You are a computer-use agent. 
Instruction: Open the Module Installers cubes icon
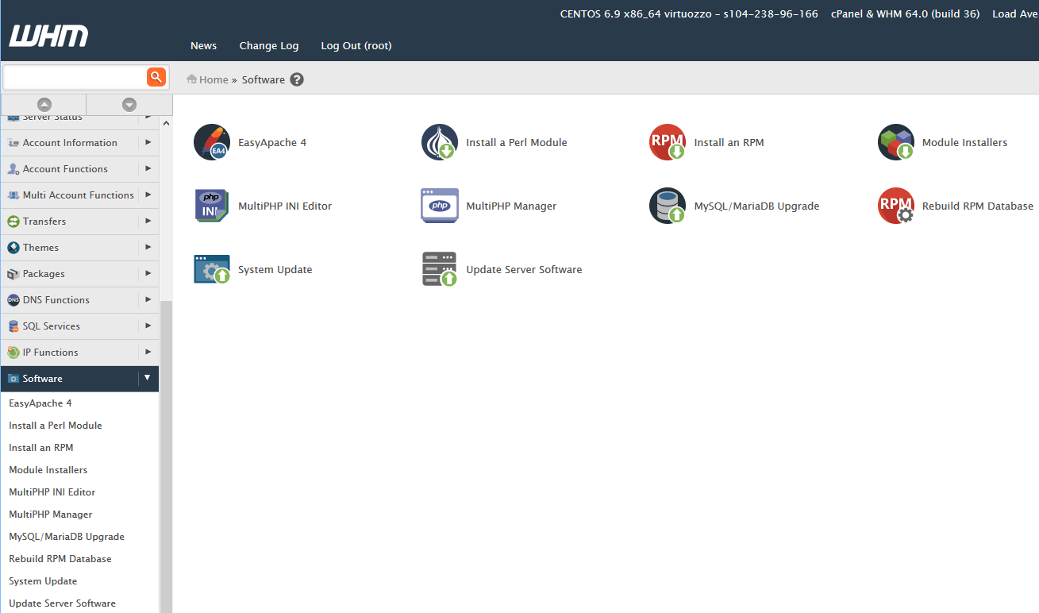896,142
